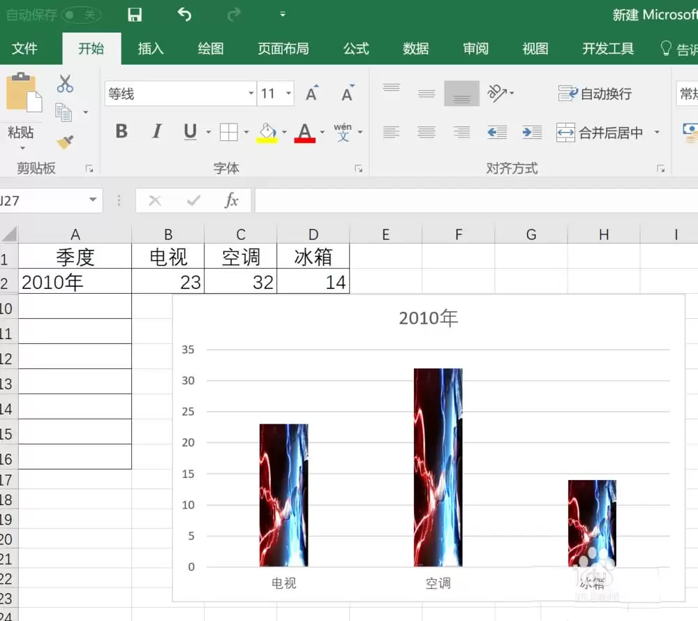The height and width of the screenshot is (621, 698).
Task: Click the Center align text icon
Action: click(x=426, y=132)
